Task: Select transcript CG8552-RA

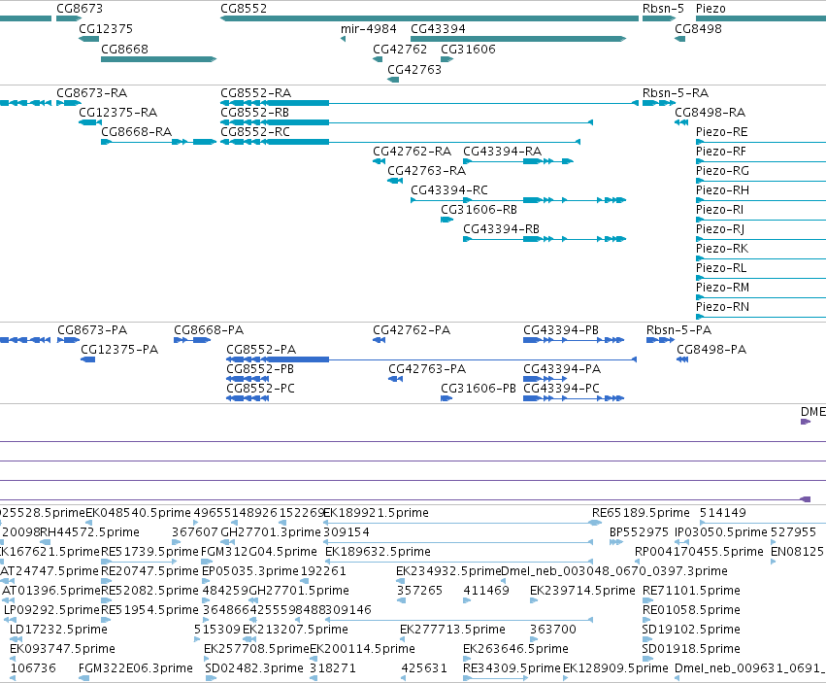Action: tap(255, 93)
